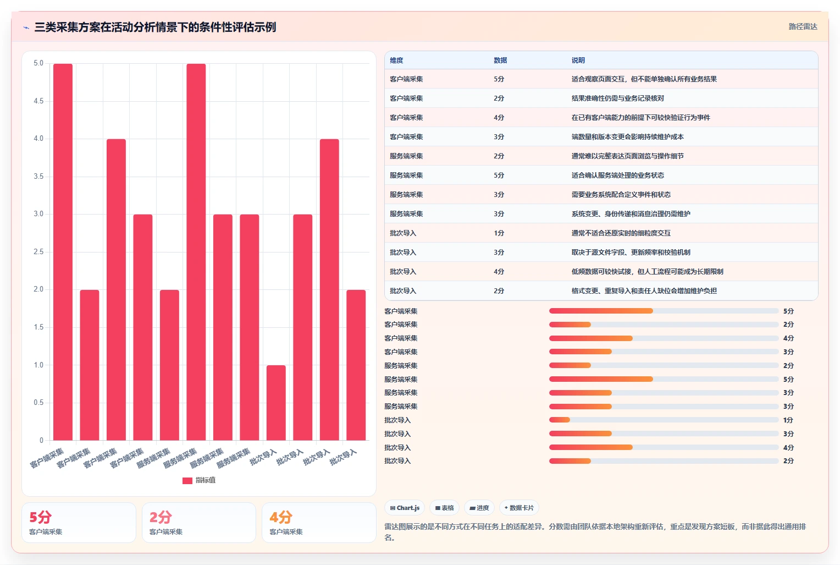Screen dimensions: 840x565
Task: Select row 格式变更、重复导入和责任人缺位会增加维护负担
Action: (x=601, y=290)
